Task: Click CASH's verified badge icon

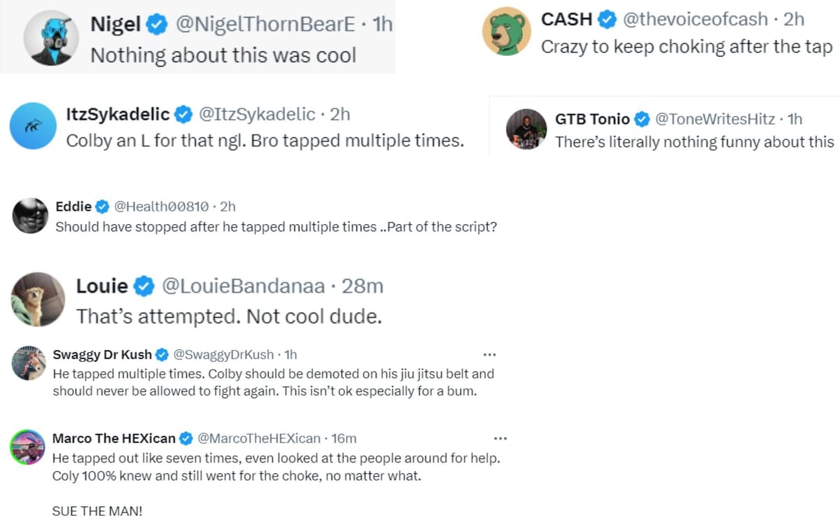Action: pyautogui.click(x=606, y=20)
